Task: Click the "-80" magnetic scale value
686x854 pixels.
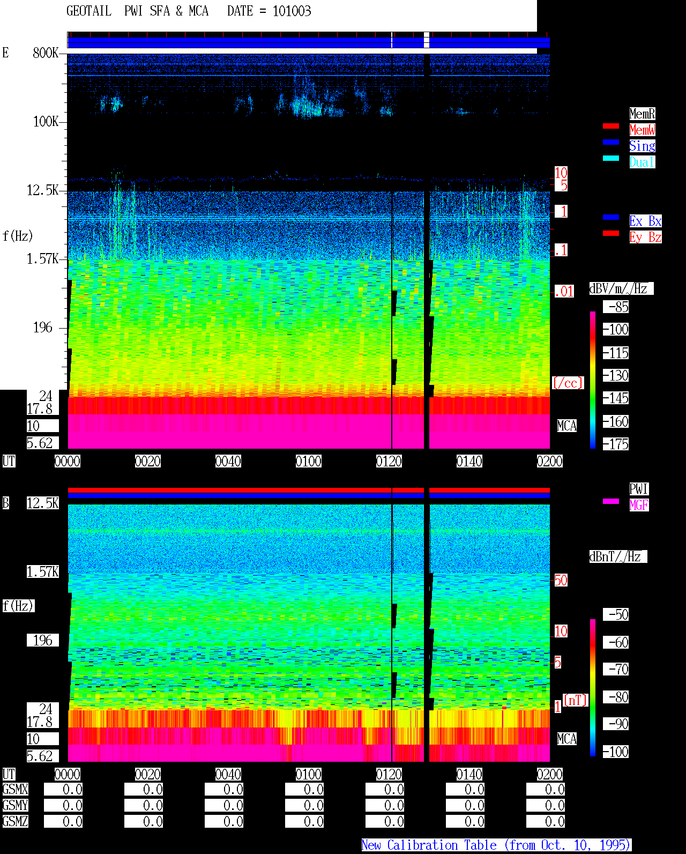Action: (x=616, y=697)
